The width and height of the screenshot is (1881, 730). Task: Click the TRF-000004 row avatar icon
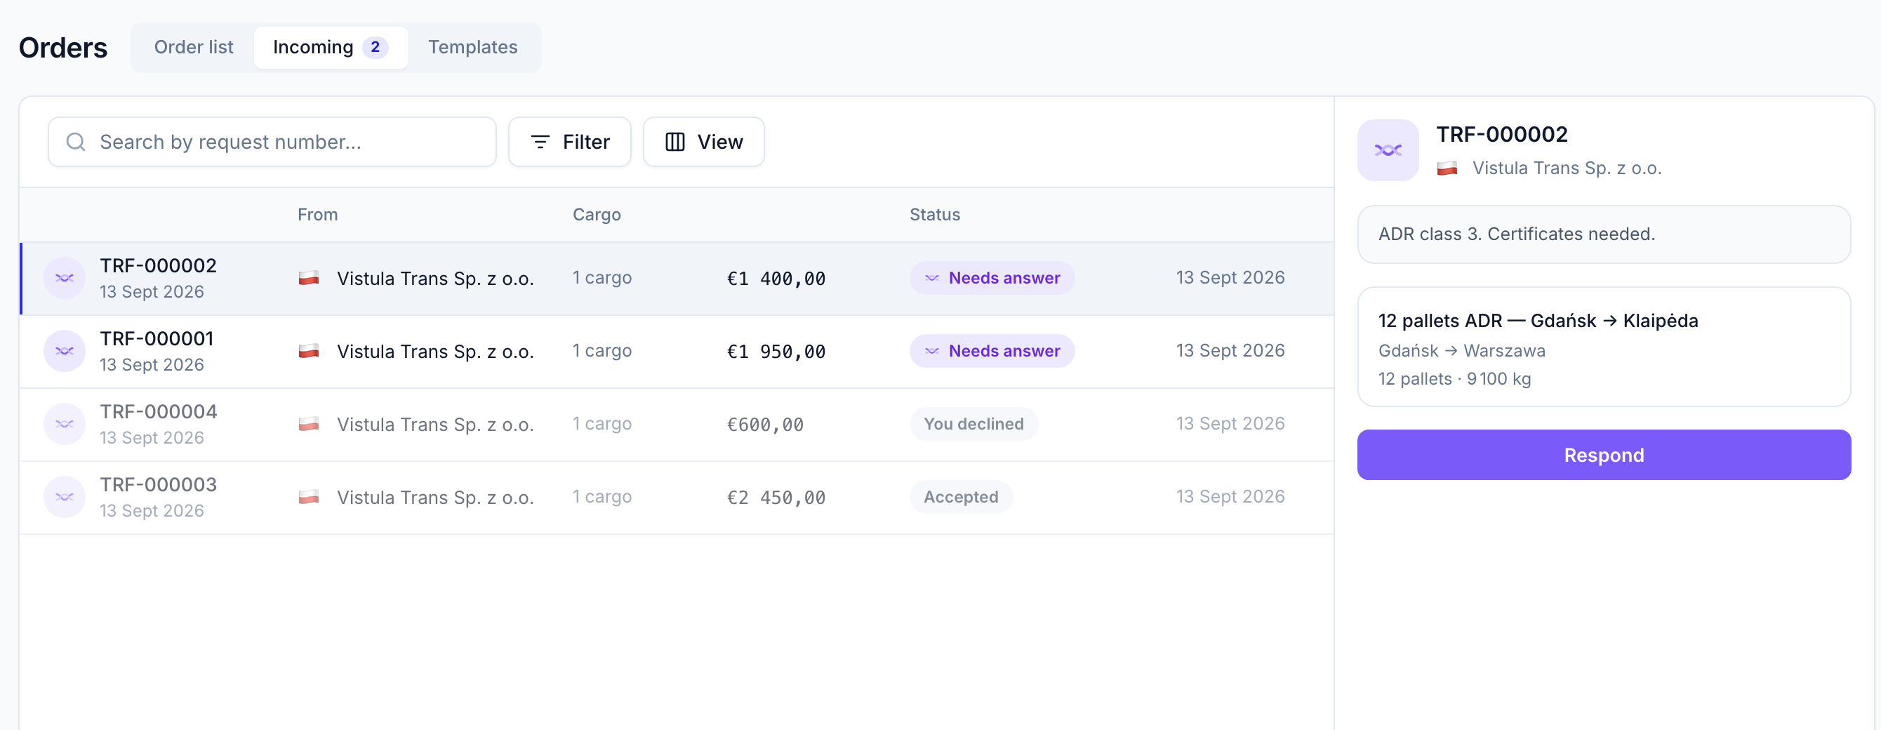pyautogui.click(x=65, y=424)
